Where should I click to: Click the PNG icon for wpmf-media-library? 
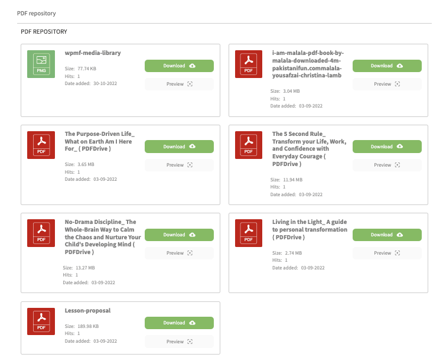[41, 64]
